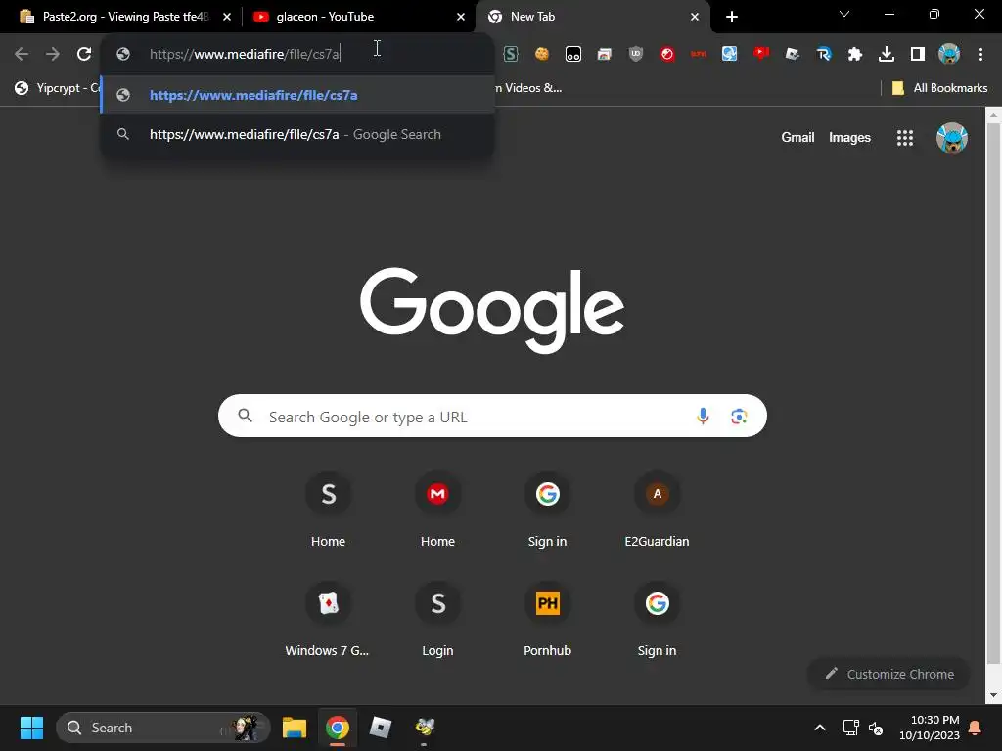This screenshot has width=1002, height=751.
Task: Open the All Bookmarks folder
Action: (x=939, y=87)
